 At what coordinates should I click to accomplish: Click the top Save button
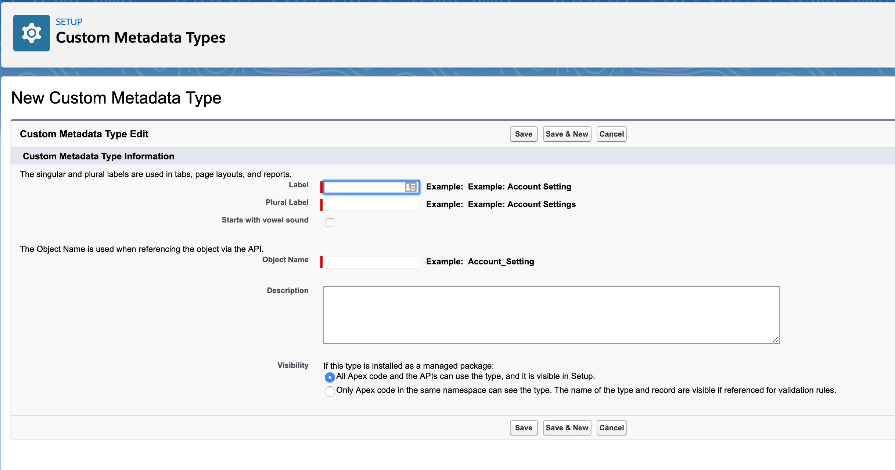point(524,134)
